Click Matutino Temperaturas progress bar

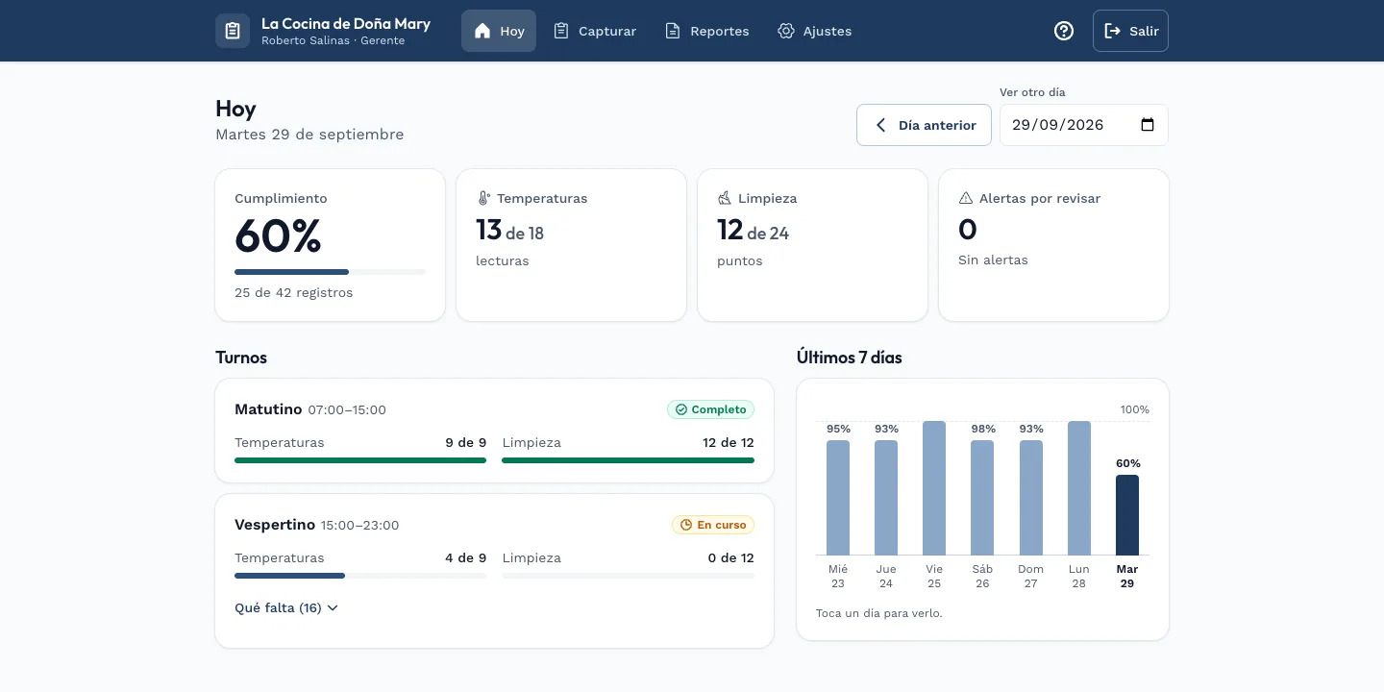360,460
